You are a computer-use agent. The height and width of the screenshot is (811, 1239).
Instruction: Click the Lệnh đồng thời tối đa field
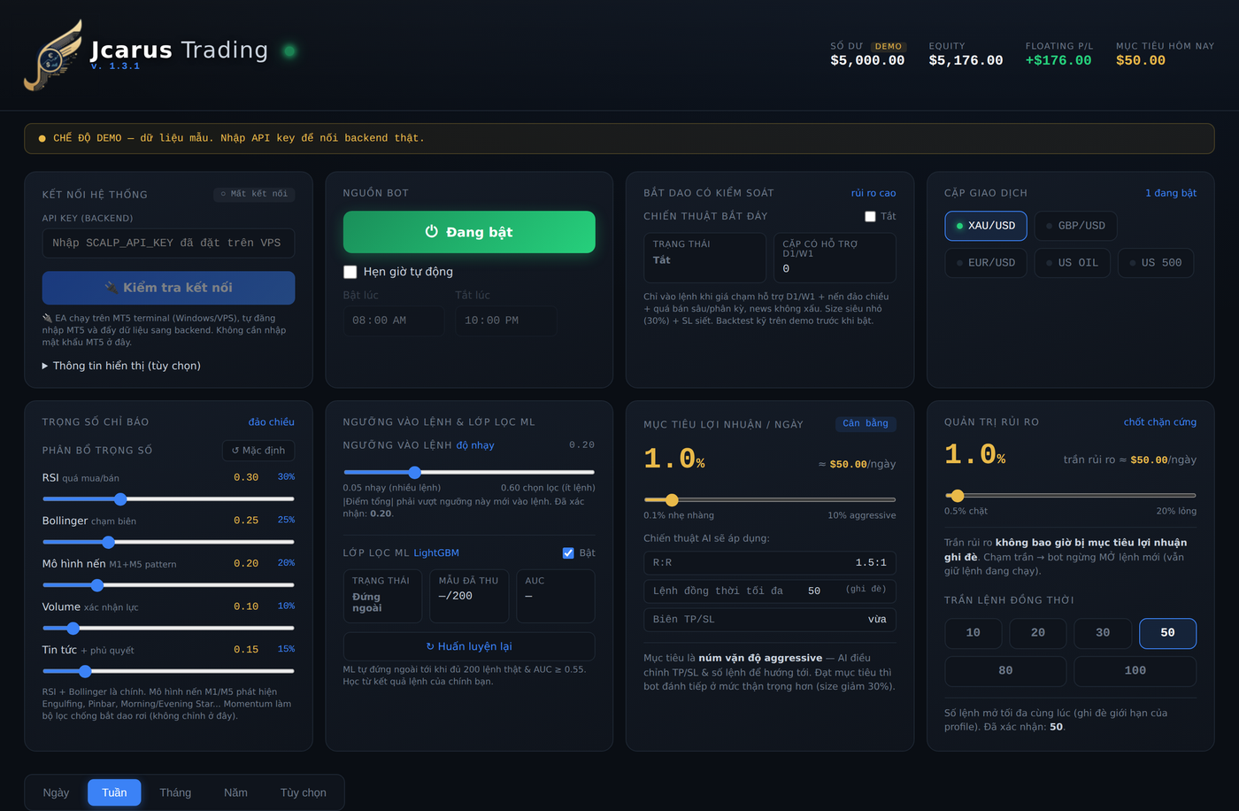pyautogui.click(x=770, y=591)
